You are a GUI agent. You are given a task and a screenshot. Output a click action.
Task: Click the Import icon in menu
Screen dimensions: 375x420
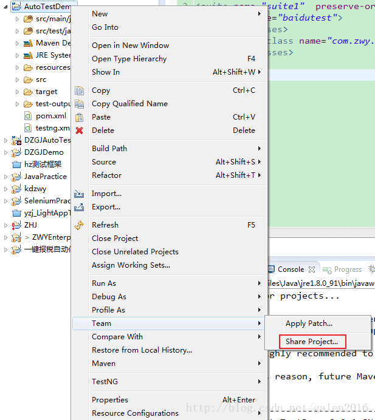click(x=79, y=194)
